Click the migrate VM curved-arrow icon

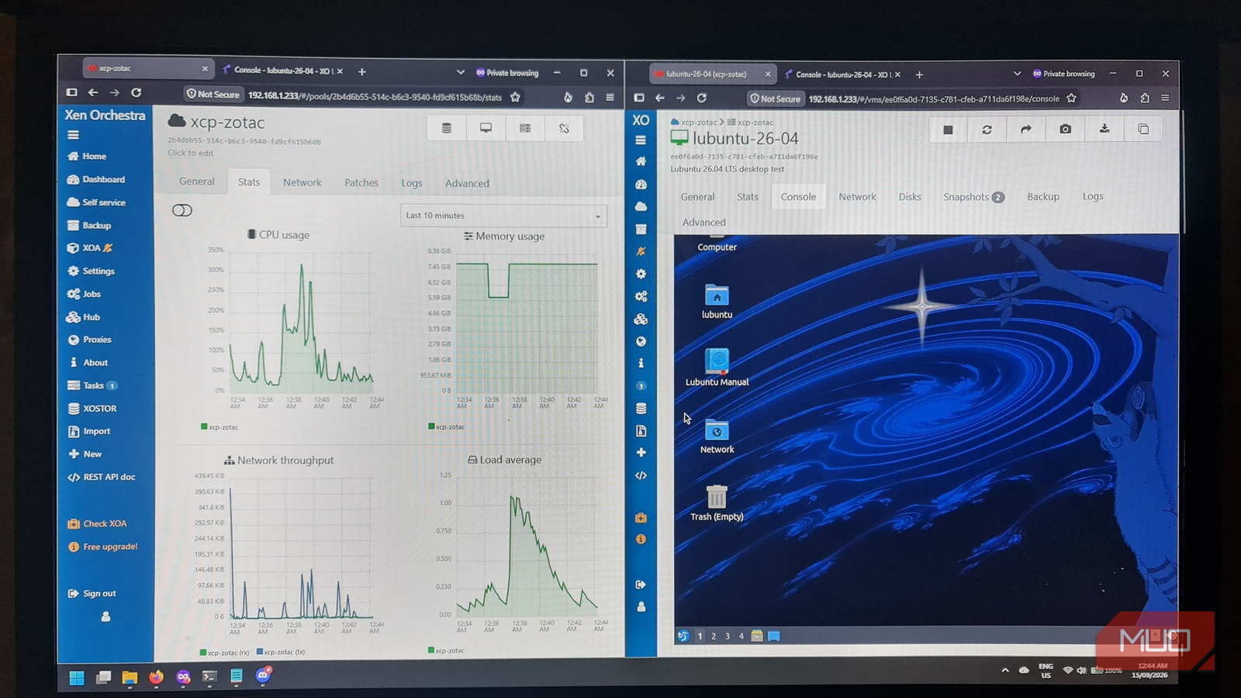[x=1026, y=130]
